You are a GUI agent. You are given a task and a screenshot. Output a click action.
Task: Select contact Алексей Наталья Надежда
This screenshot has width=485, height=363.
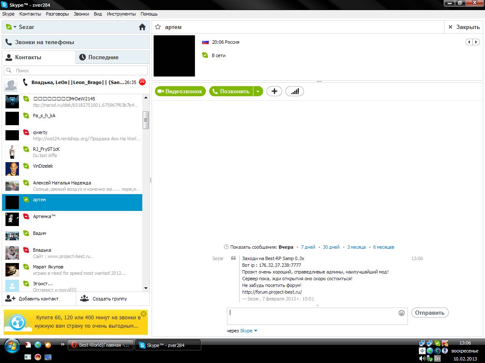click(72, 186)
